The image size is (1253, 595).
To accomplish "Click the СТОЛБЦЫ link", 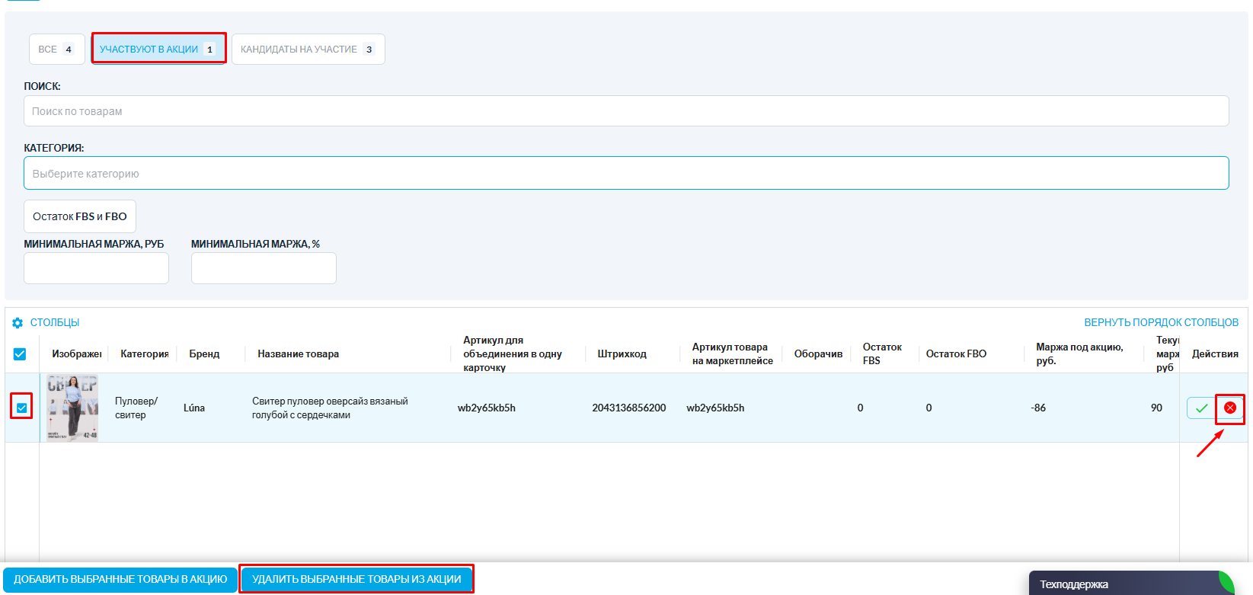I will pos(55,323).
